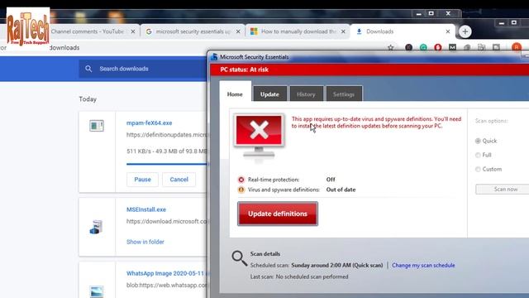Click the new tab plus button in Chrome
This screenshot has height=298, width=529.
[x=465, y=31]
